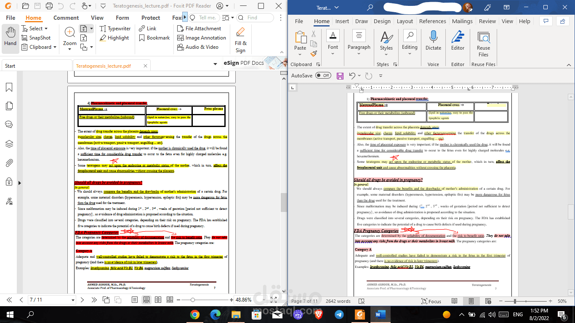Switch to facing pages view in Foxit
The height and width of the screenshot is (323, 575).
click(x=158, y=300)
